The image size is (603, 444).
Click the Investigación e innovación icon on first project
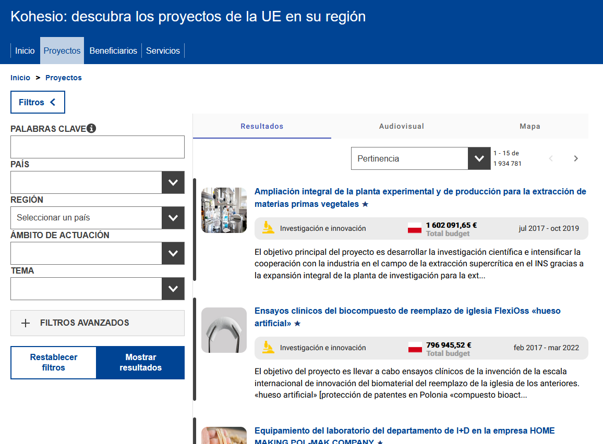[268, 228]
